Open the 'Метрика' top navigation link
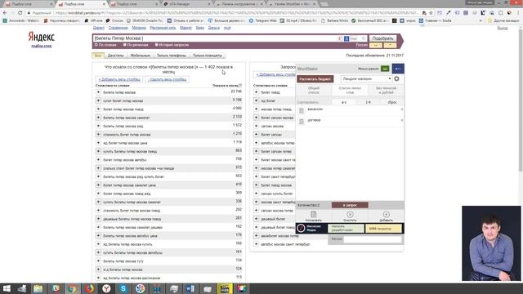This screenshot has width=523, height=294. (x=139, y=28)
